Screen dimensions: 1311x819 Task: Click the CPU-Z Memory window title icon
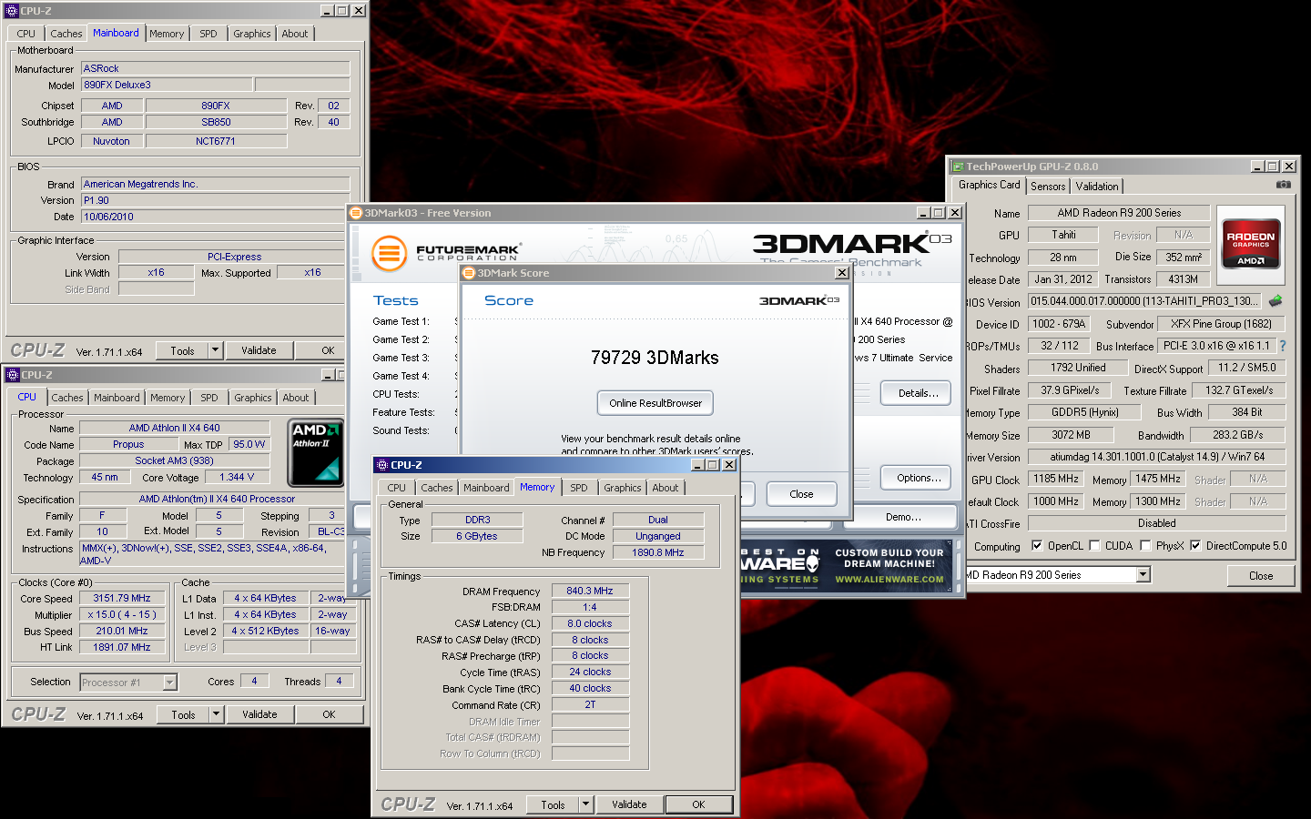[x=382, y=465]
